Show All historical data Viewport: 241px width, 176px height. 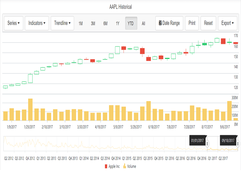click(143, 23)
